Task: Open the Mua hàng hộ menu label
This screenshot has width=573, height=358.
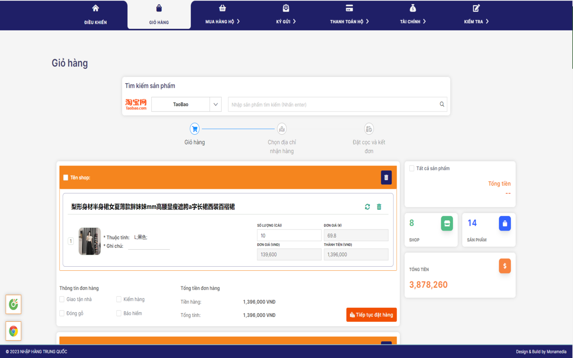Action: pos(220,21)
